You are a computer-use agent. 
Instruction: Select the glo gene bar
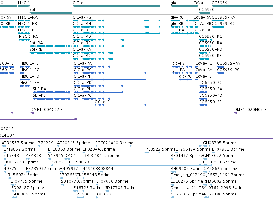point(184,6)
